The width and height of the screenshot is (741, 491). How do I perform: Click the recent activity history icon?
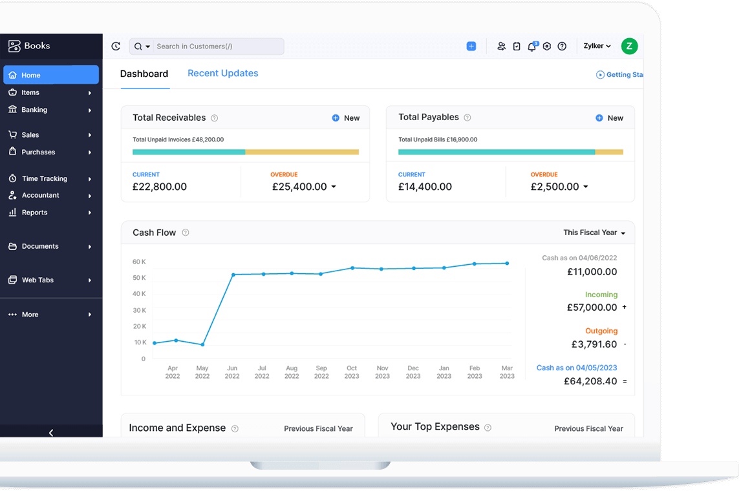coord(116,47)
